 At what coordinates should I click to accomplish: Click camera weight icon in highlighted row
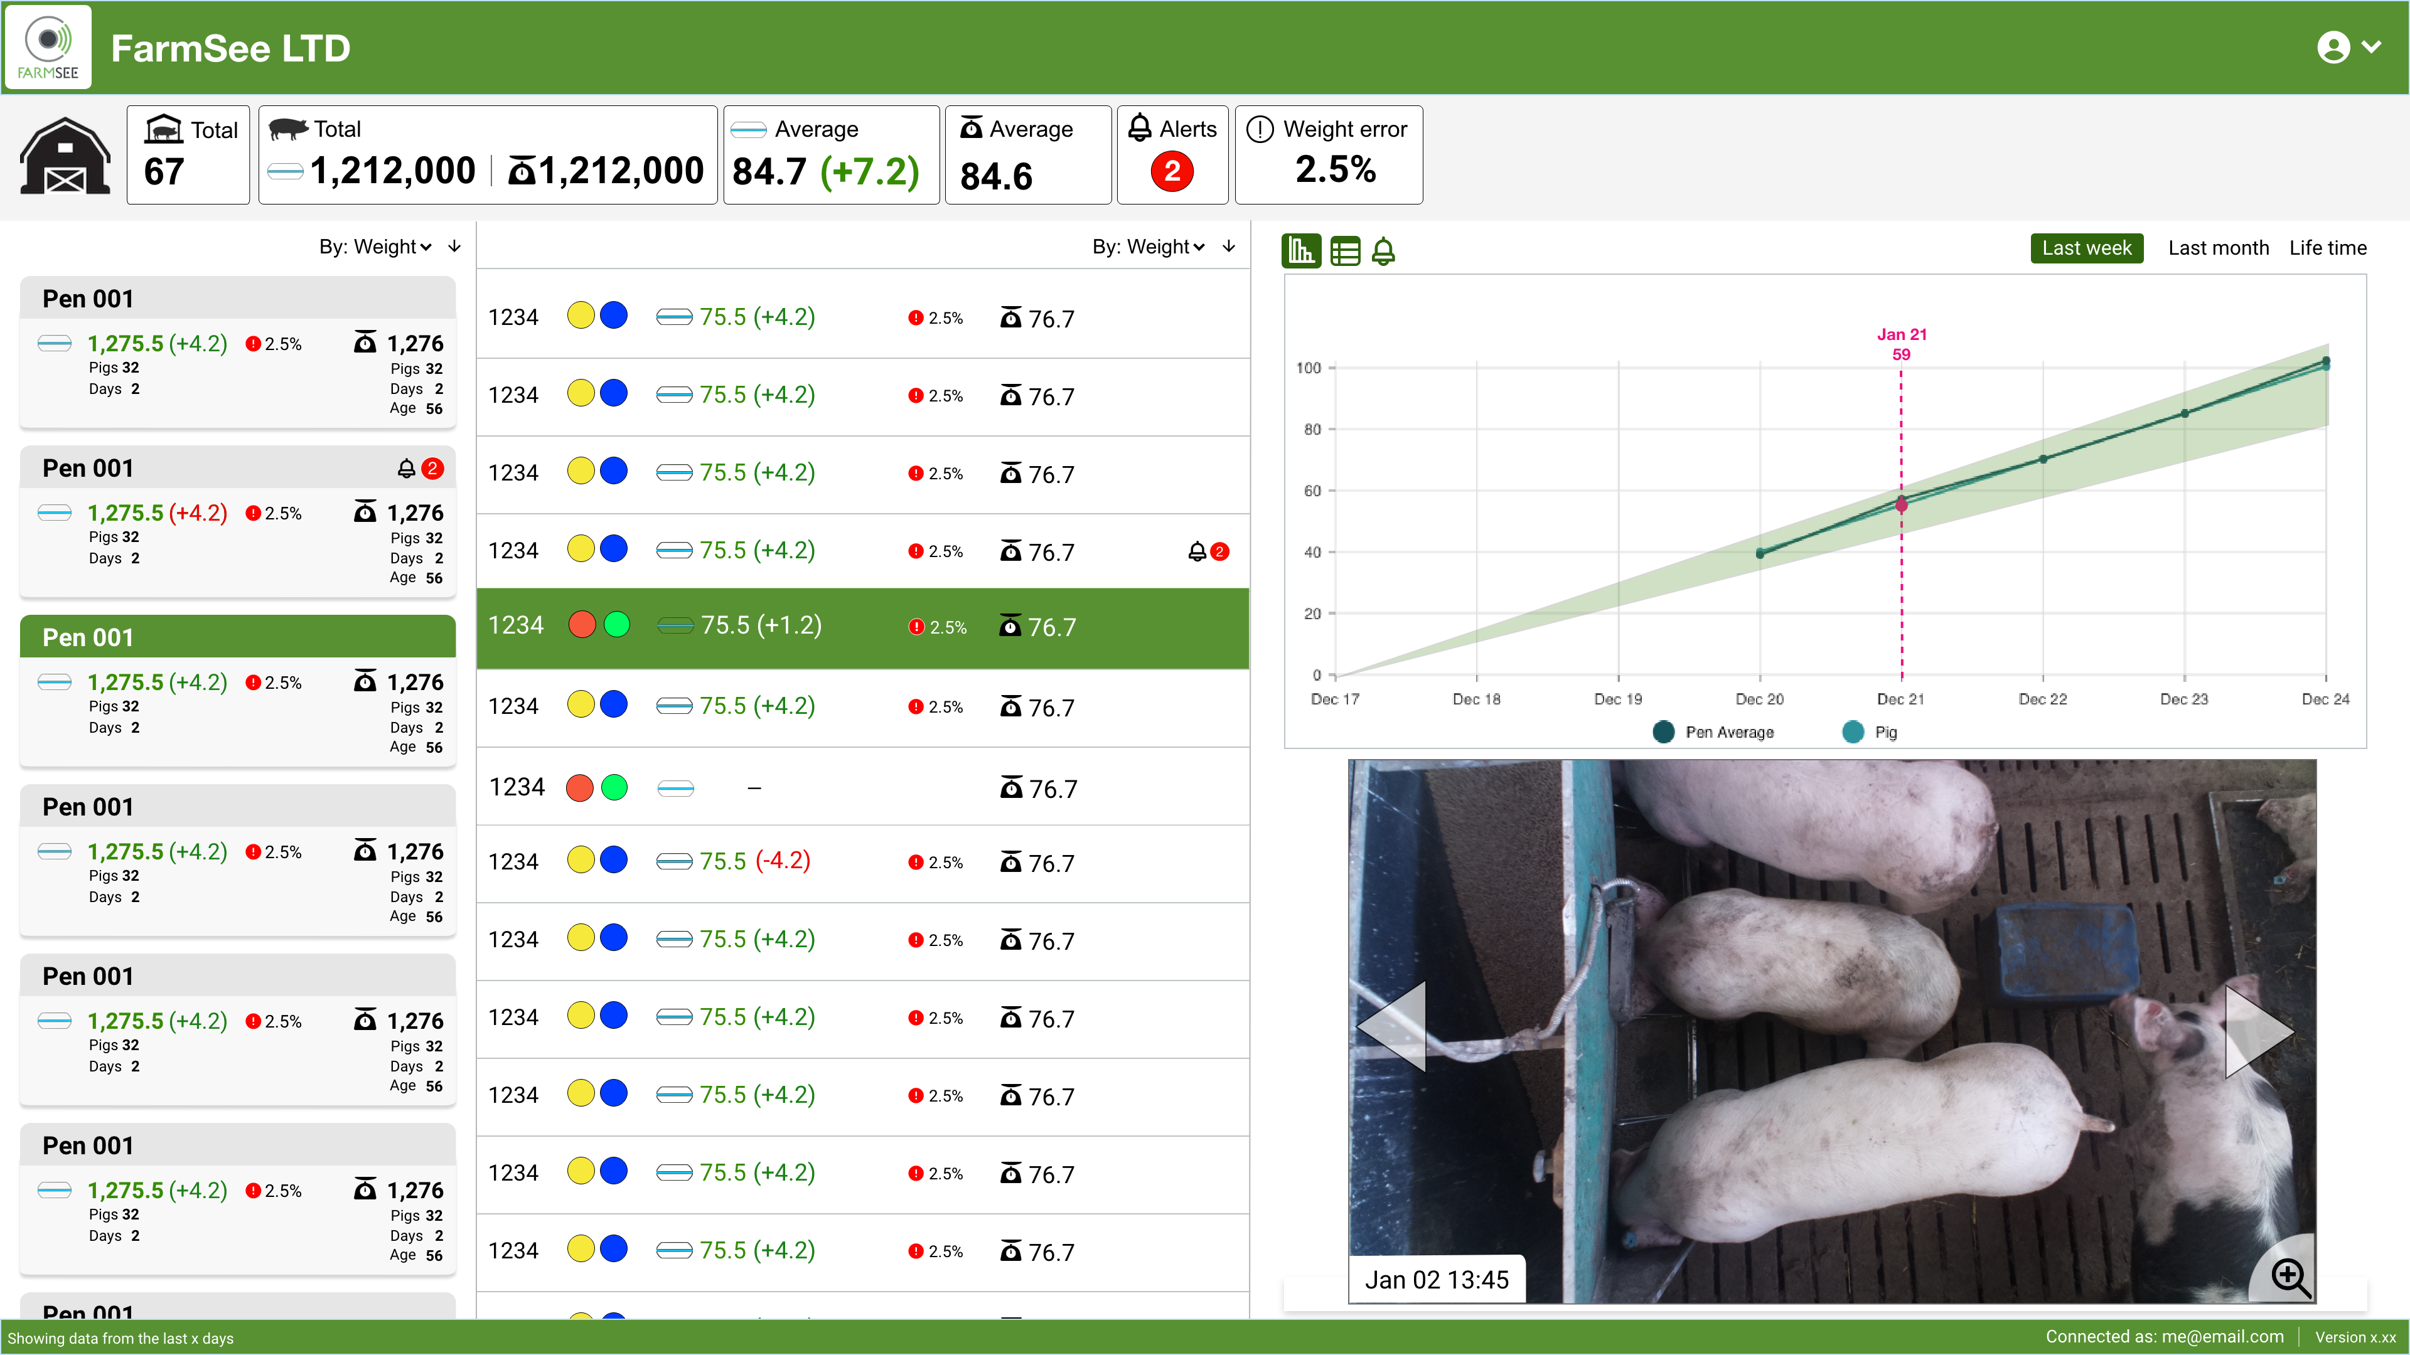coord(675,625)
